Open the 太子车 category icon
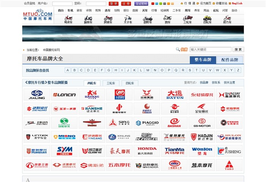The width and height of the screenshot is (266, 182). (128, 19)
